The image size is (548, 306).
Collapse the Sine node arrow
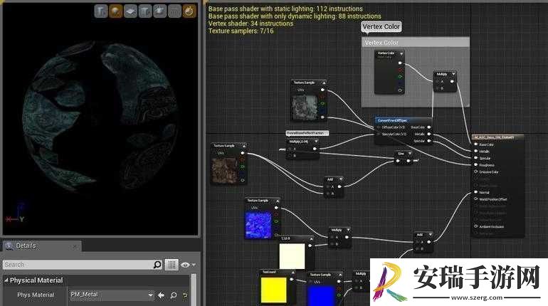pyautogui.click(x=409, y=154)
